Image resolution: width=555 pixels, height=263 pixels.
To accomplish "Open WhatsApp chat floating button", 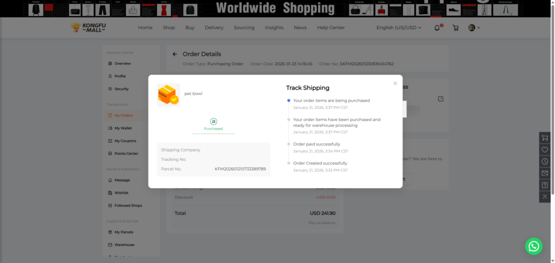I will tap(533, 246).
